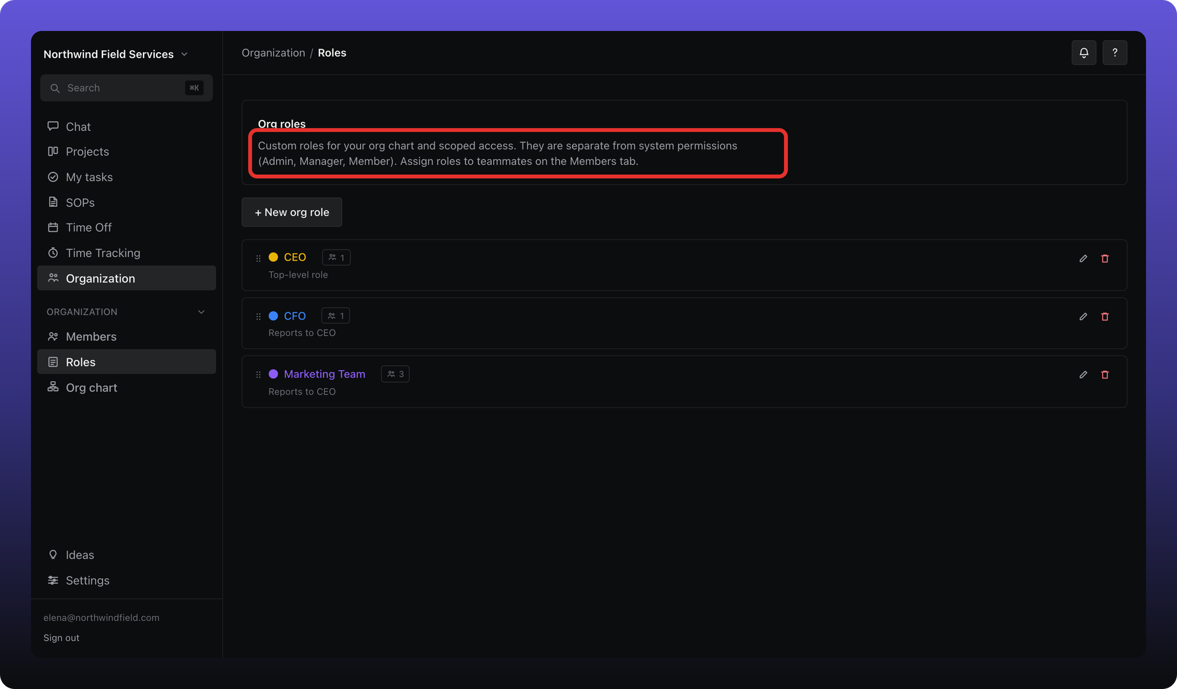Viewport: 1177px width, 689px height.
Task: Delete the CFO role with trash icon
Action: click(x=1105, y=317)
